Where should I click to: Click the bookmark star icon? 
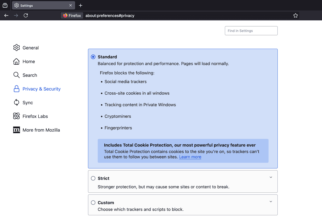(295, 15)
